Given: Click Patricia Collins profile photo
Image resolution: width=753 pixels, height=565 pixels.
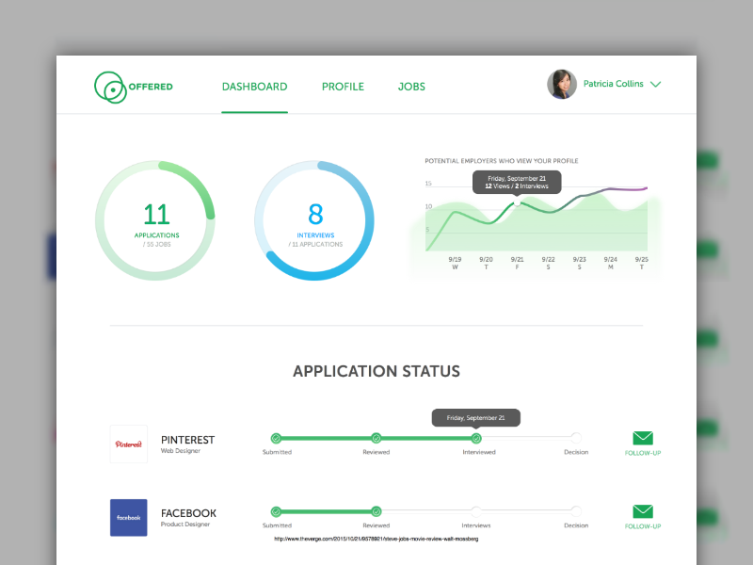Looking at the screenshot, I should click(x=562, y=84).
